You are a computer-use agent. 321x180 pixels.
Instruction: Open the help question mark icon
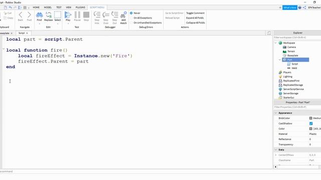pos(300,7)
